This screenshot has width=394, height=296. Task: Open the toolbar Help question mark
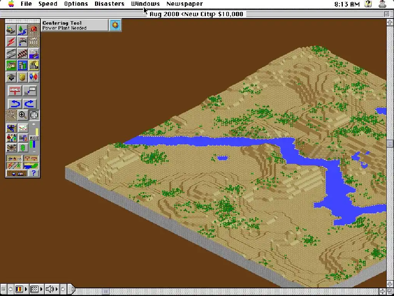click(x=33, y=173)
